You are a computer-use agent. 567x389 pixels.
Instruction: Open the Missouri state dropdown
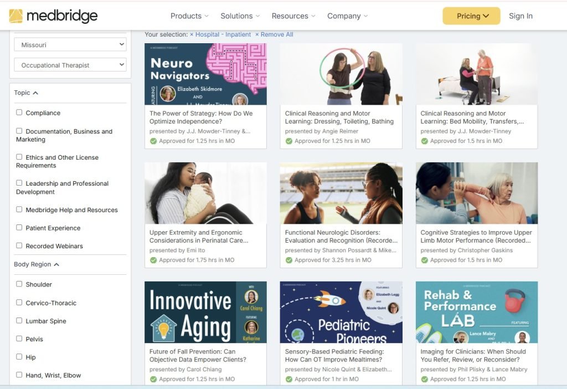(70, 44)
